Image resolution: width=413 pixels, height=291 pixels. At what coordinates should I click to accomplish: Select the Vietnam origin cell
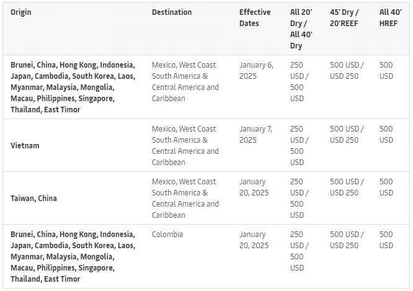(x=25, y=146)
